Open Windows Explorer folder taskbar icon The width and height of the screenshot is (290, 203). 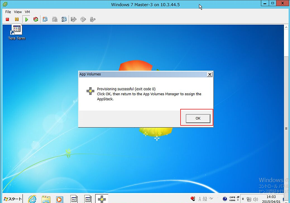(46, 199)
